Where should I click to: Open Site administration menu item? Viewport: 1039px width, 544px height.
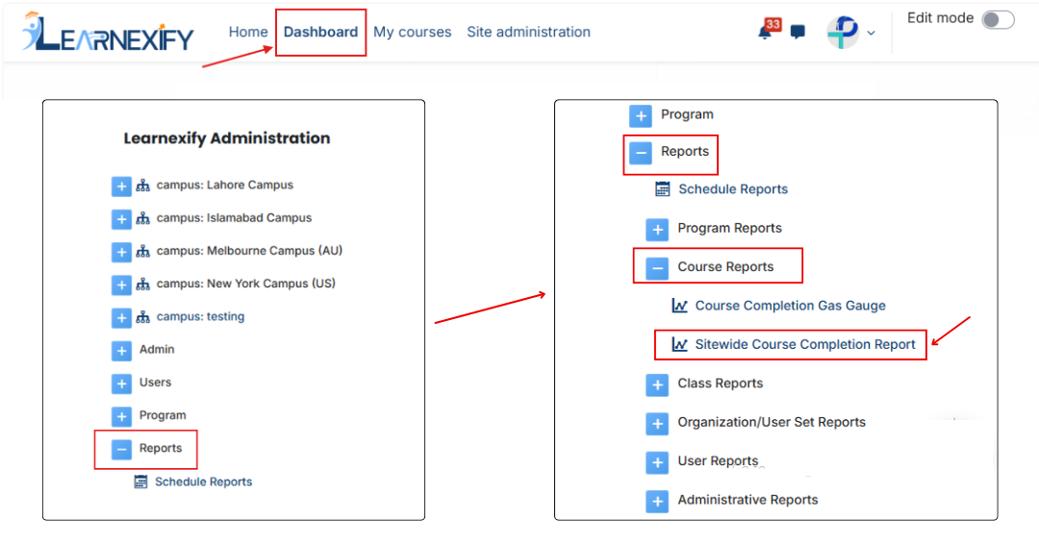click(x=528, y=32)
